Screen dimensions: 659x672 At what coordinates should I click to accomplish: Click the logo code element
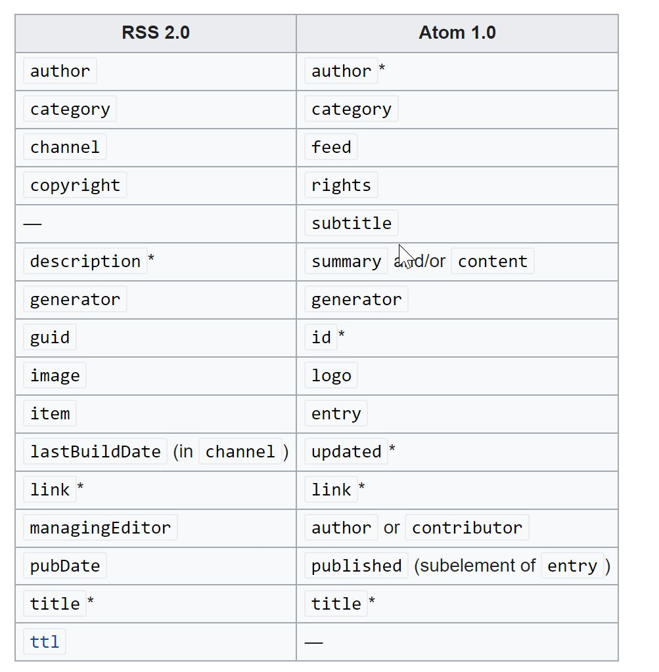click(331, 375)
